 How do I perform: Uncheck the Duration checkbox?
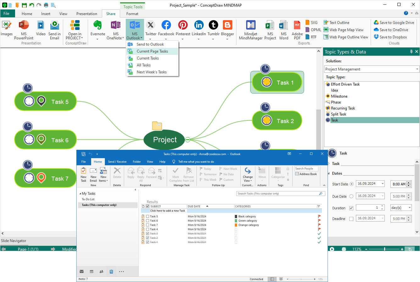click(x=351, y=208)
